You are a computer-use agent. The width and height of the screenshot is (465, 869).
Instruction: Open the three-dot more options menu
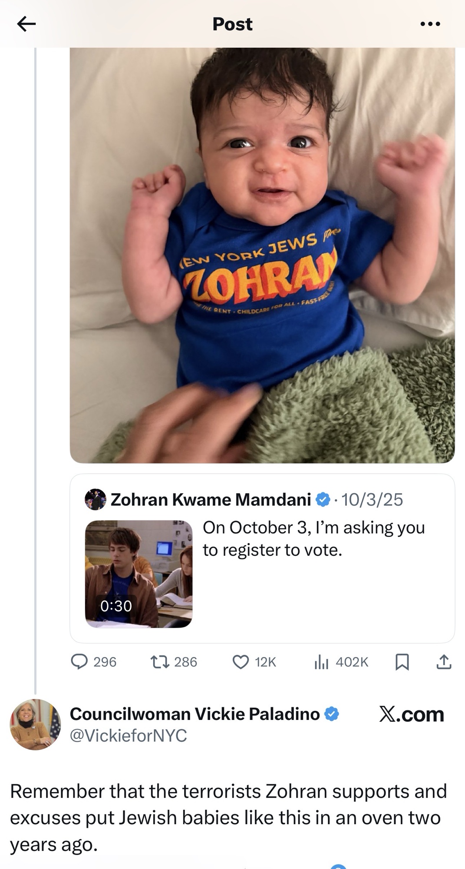(430, 24)
